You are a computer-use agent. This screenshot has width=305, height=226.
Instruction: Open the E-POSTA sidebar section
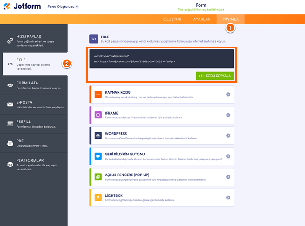[34, 105]
